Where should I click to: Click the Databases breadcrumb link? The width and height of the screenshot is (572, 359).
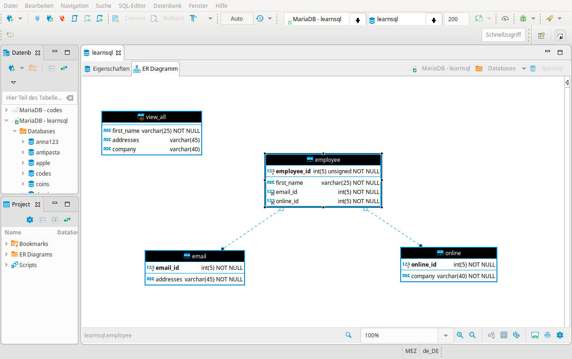coord(502,68)
